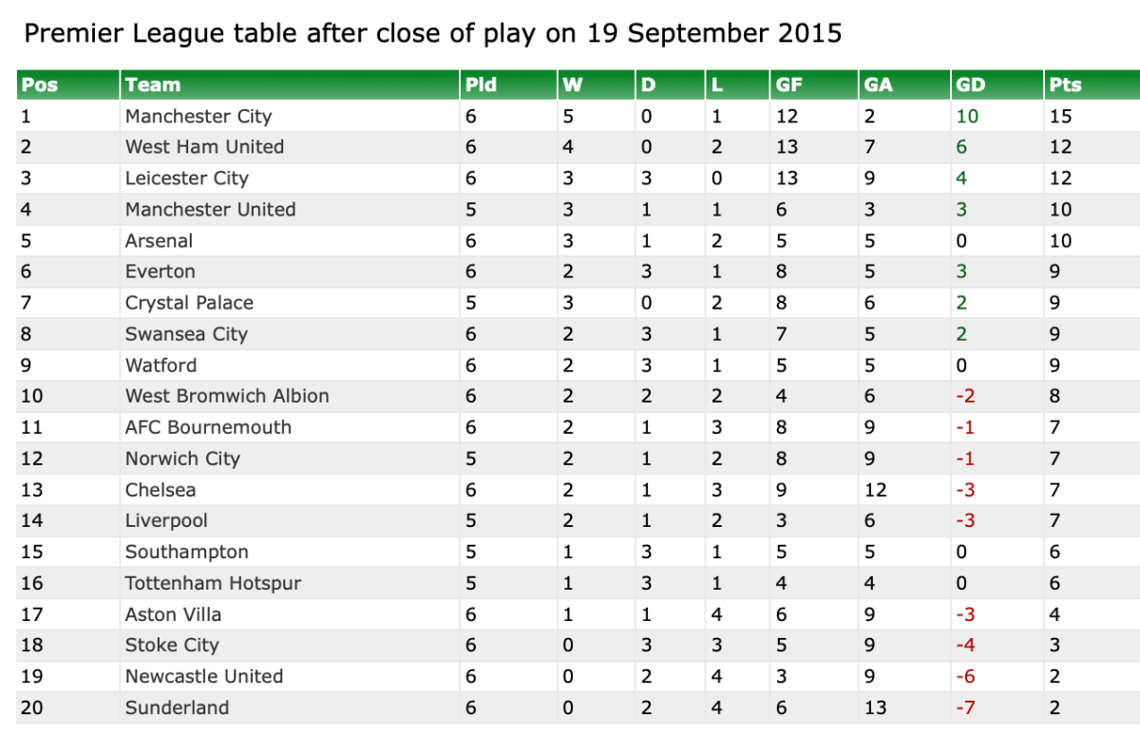Click Crystal Palace in the table
The width and height of the screenshot is (1140, 733).
(189, 303)
